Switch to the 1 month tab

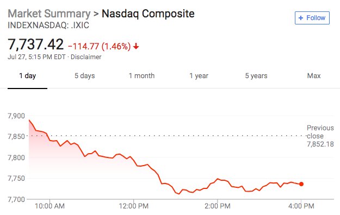141,76
